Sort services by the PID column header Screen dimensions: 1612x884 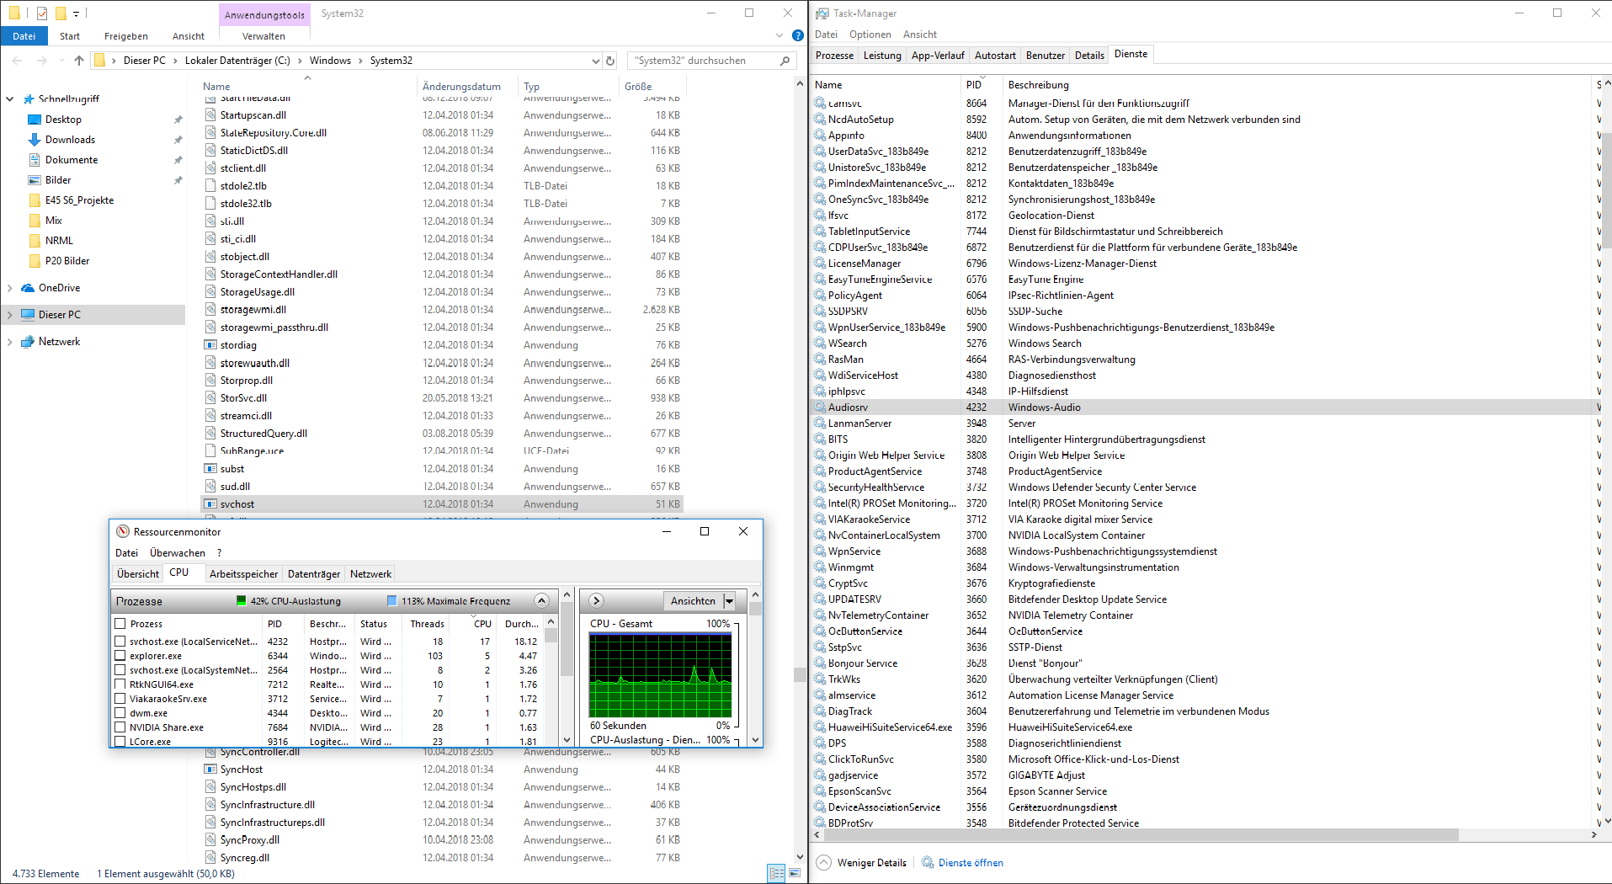tap(981, 85)
